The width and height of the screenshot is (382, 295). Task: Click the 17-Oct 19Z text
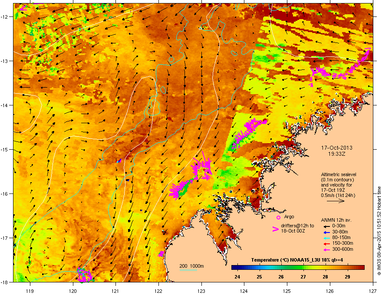point(333,190)
